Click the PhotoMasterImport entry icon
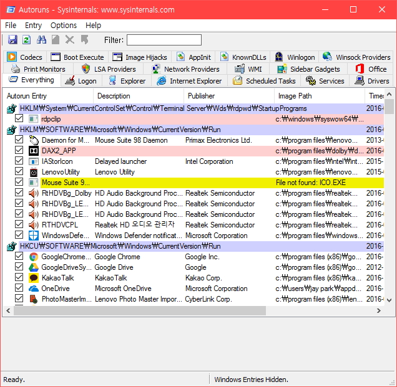The height and width of the screenshot is (387, 397). coord(34,299)
